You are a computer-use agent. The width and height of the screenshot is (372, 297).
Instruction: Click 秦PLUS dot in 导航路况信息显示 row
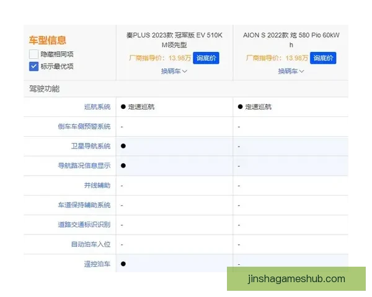point(123,166)
